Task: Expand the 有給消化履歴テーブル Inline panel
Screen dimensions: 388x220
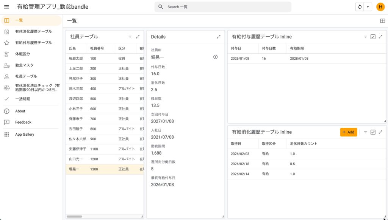Action: click(380, 132)
